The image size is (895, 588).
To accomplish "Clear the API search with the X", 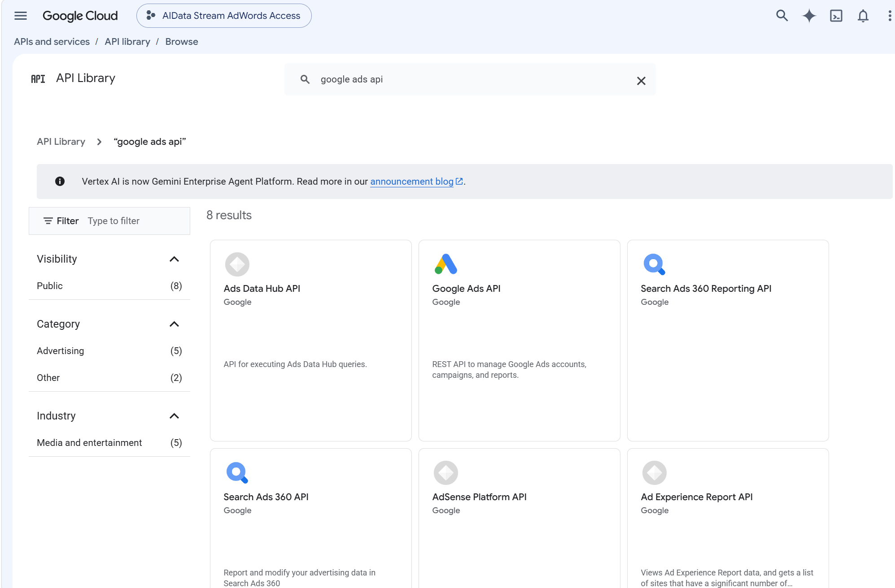I will (x=641, y=81).
